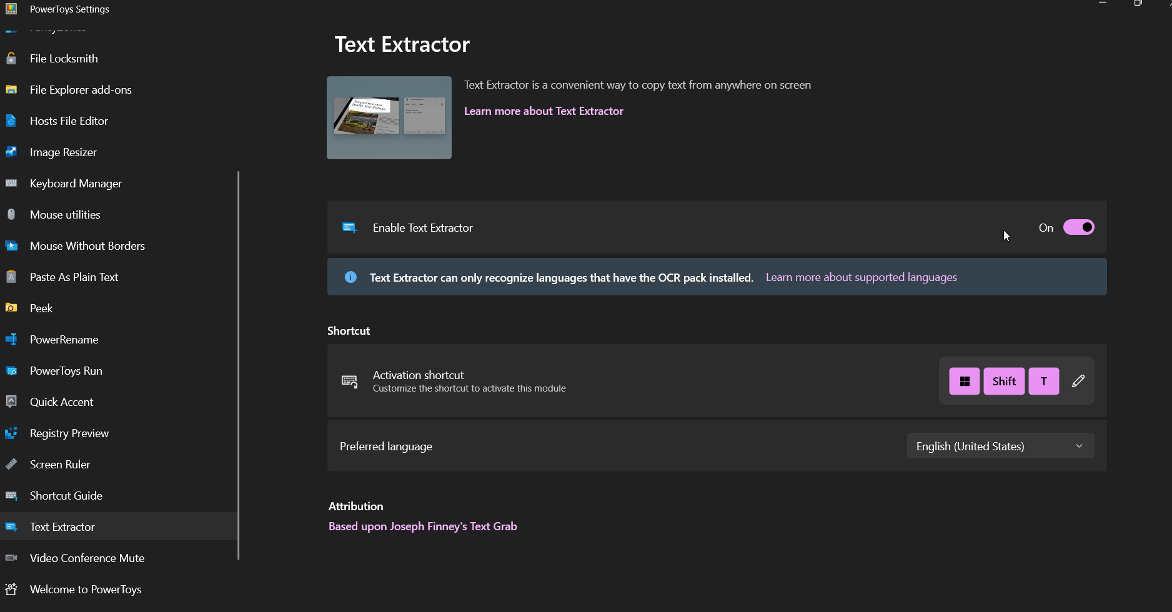Image resolution: width=1172 pixels, height=612 pixels.
Task: Click the PowerRename icon
Action: [11, 340]
